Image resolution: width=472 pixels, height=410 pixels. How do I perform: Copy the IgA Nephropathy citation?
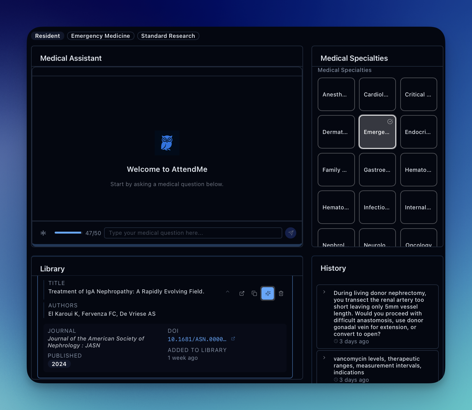[254, 293]
